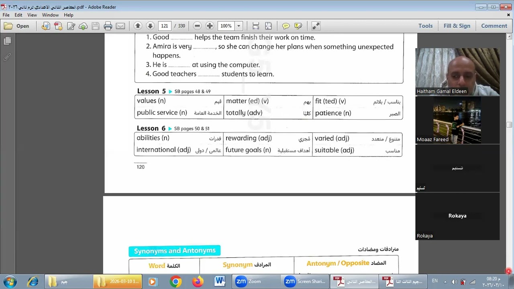Screen dimensions: 514x289
Task: Click the Fit One Full Page icon
Action: point(268,26)
